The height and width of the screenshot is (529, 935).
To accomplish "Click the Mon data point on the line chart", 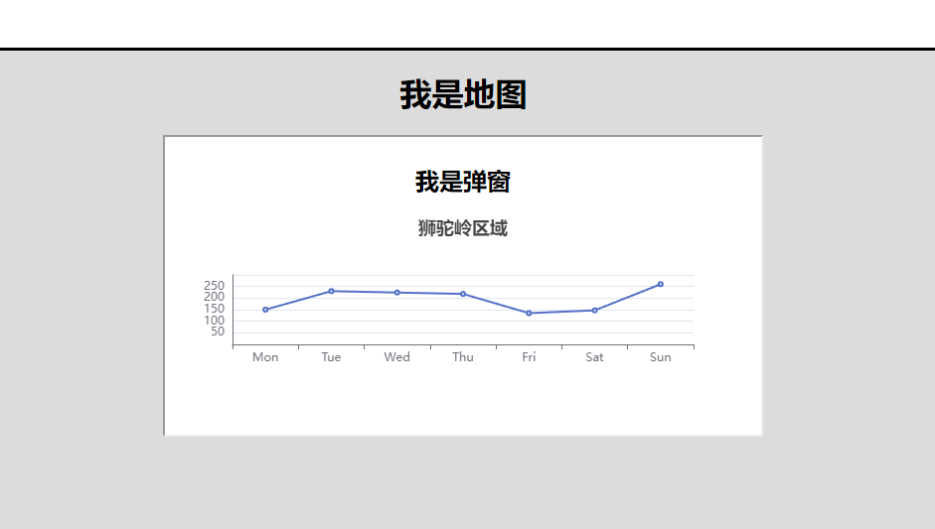I will pos(265,310).
